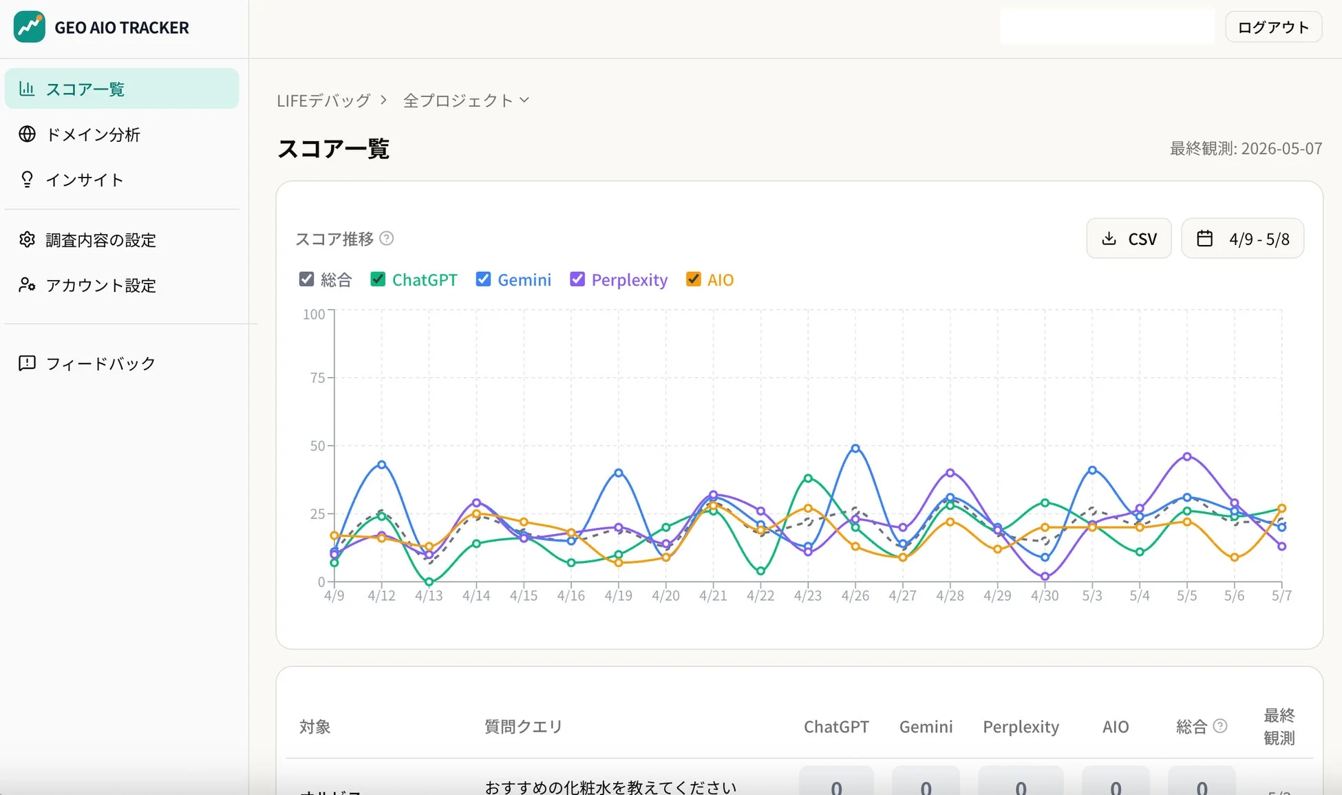The image size is (1342, 795).
Task: Open インサイト in the sidebar
Action: click(x=122, y=180)
